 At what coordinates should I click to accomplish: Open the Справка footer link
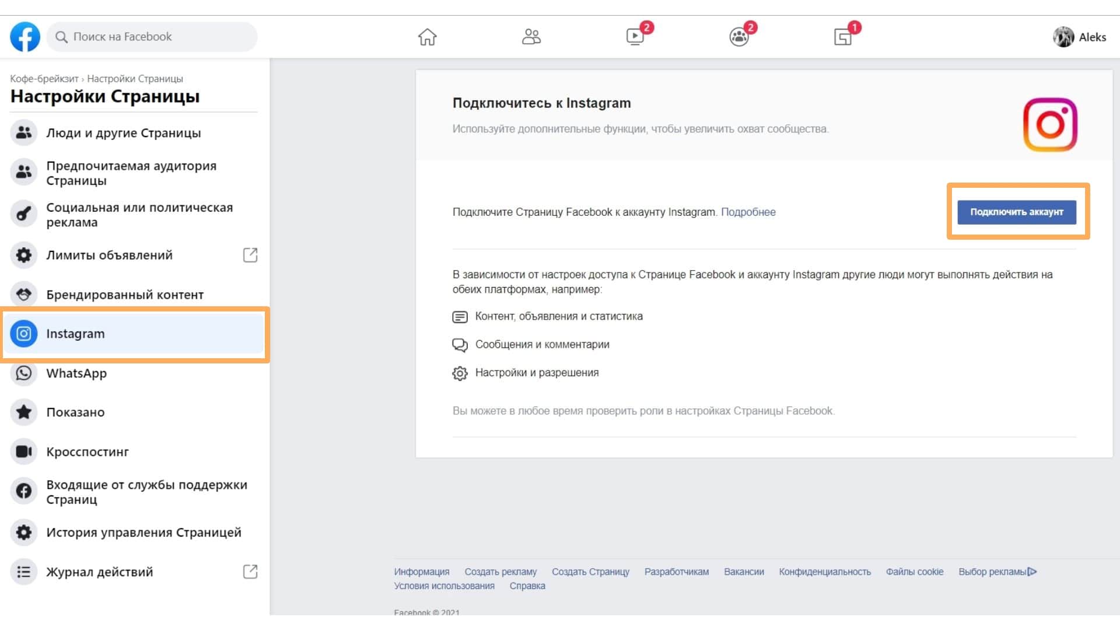(527, 586)
